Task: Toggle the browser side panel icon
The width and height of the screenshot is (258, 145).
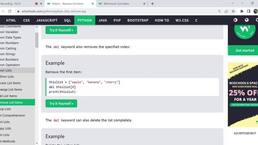Action: (x=249, y=11)
